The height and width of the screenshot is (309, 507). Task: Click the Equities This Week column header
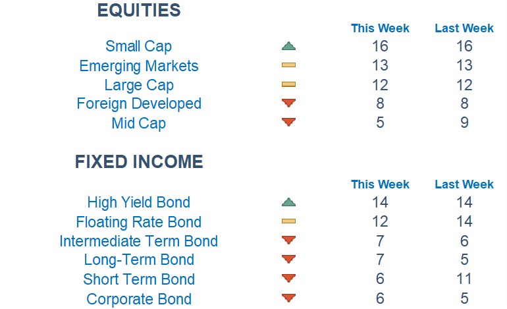380,28
